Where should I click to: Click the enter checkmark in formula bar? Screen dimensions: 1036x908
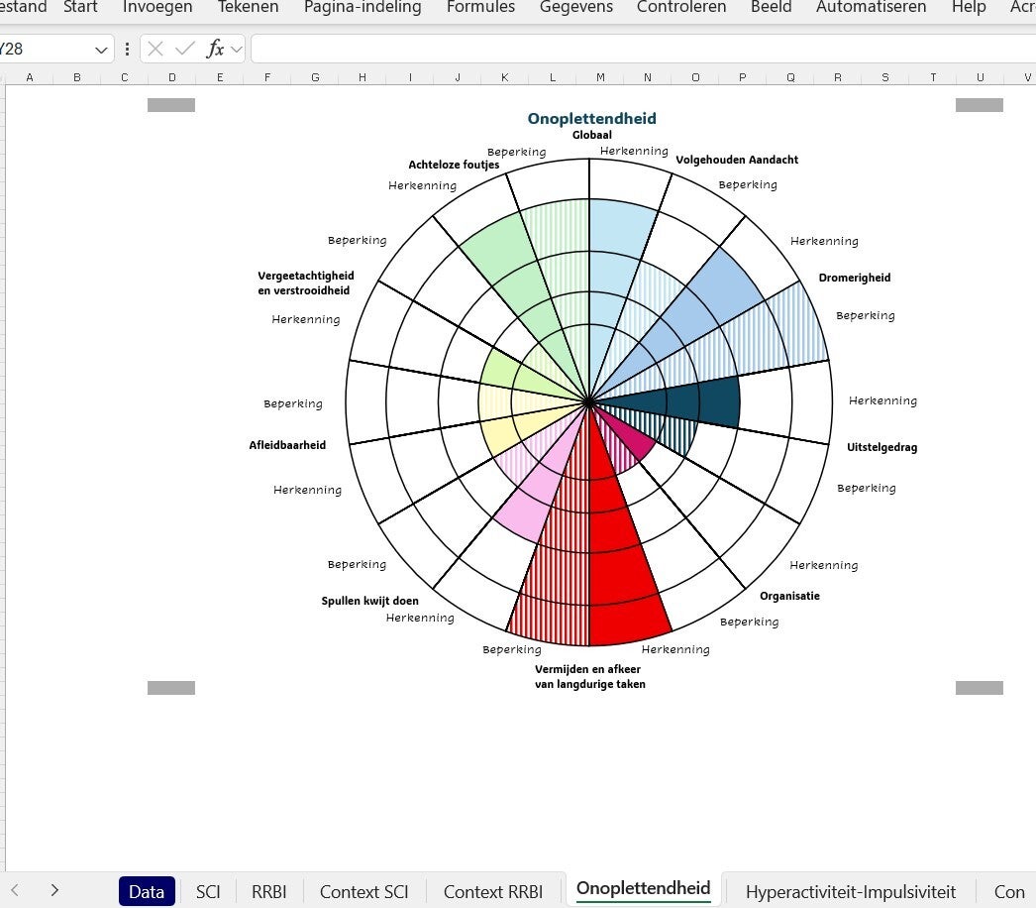[x=184, y=49]
